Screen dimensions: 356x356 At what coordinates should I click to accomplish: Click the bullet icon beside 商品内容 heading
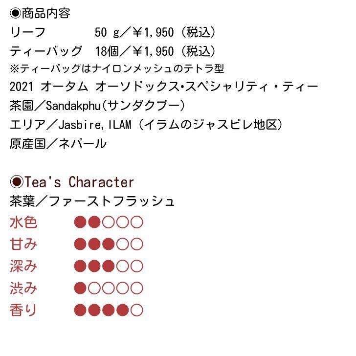[x=15, y=13]
